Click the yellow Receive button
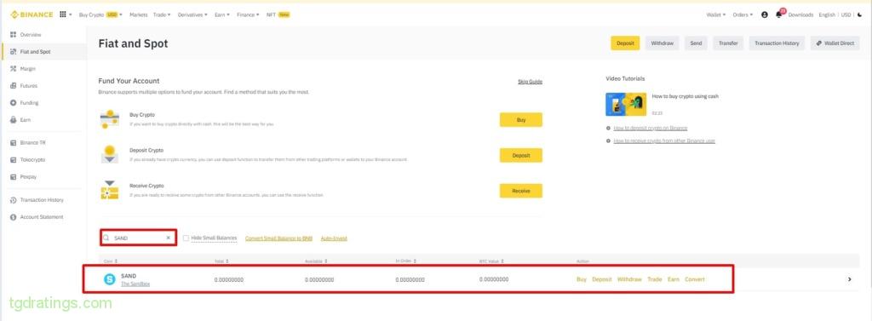Image resolution: width=872 pixels, height=321 pixels. (x=521, y=191)
